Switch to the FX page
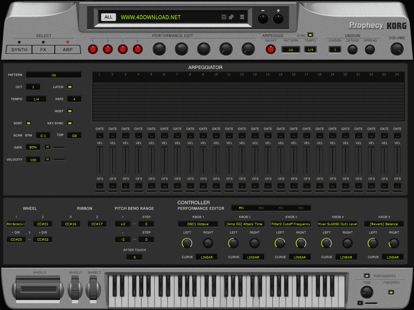The height and width of the screenshot is (310, 414). [43, 50]
